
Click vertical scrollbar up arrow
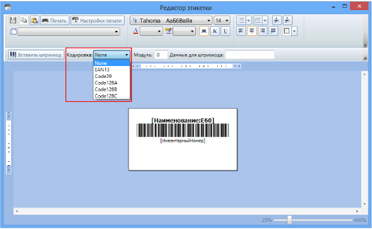coord(364,74)
